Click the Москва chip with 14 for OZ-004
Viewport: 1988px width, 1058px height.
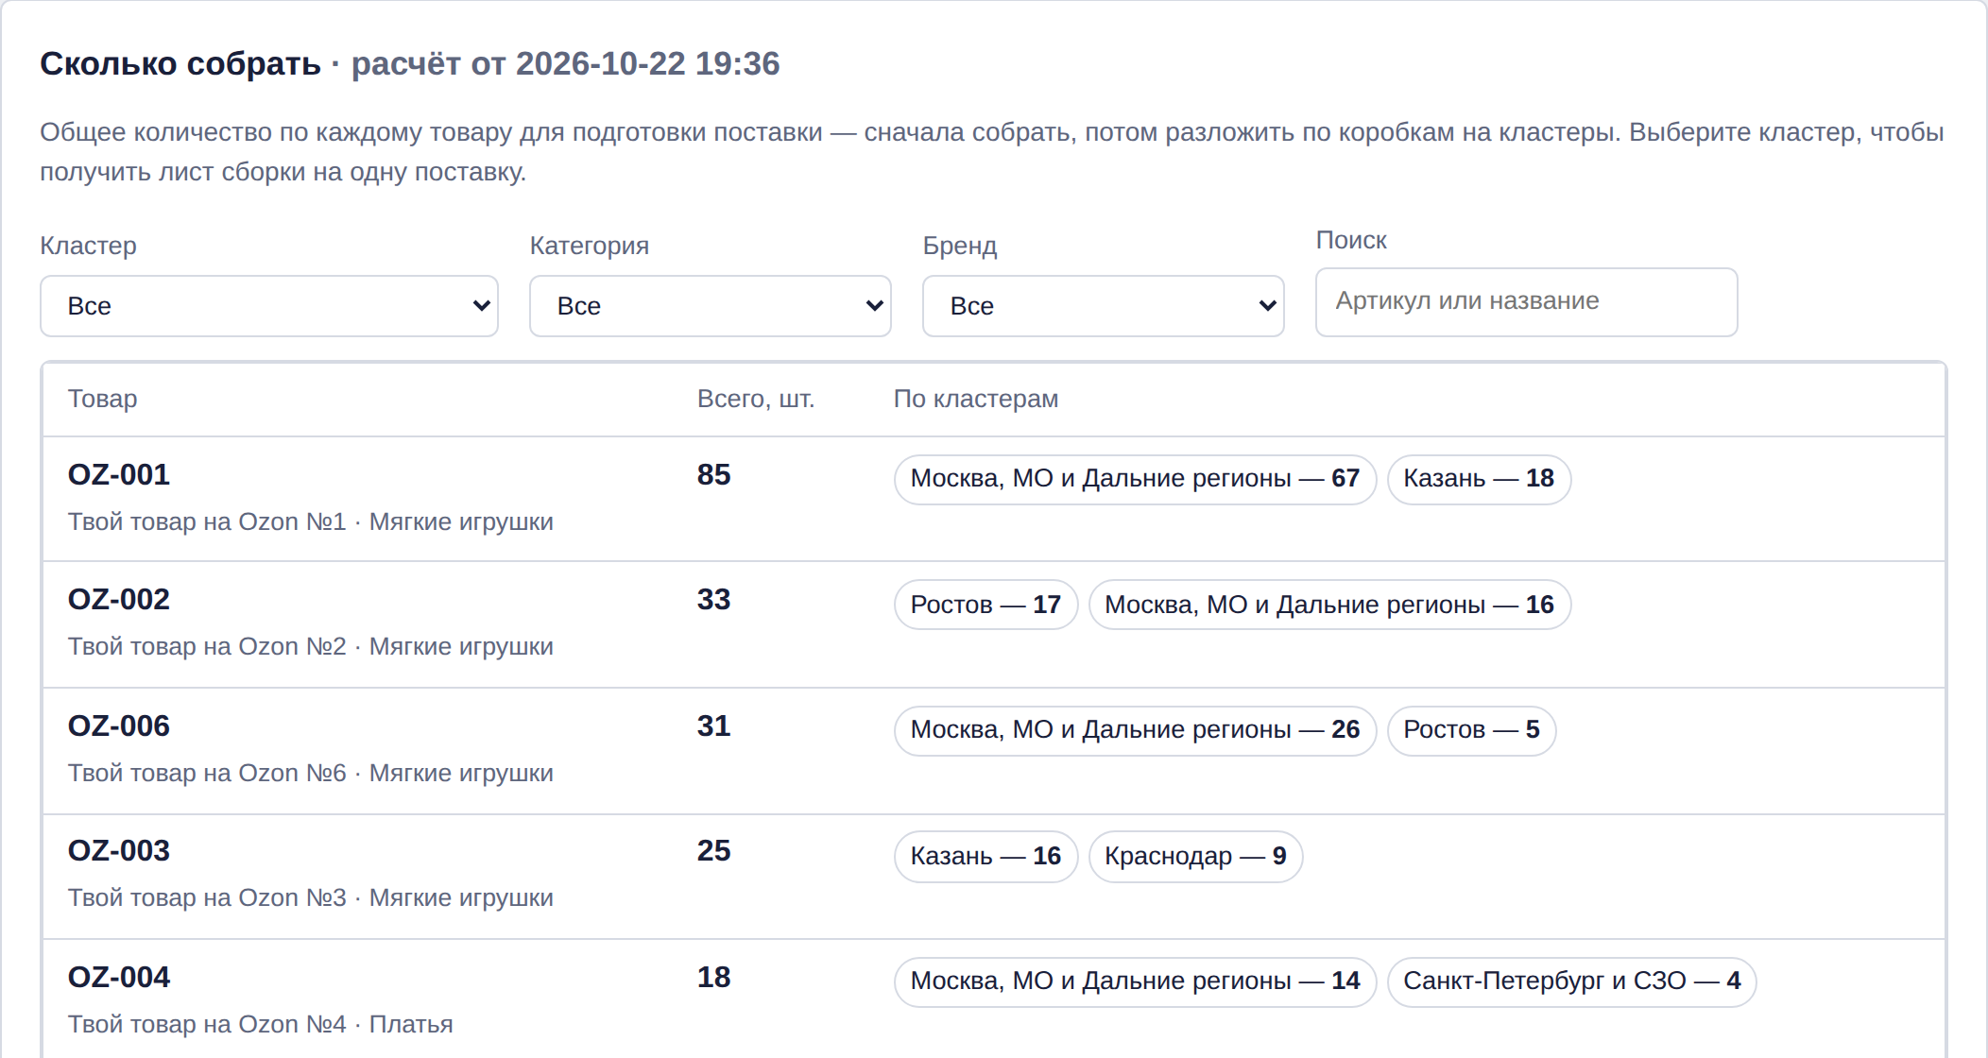1135,981
